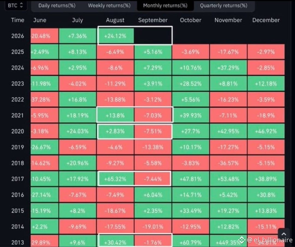Switch to Daily returns(%) tab
295x247 pixels.
(57, 6)
